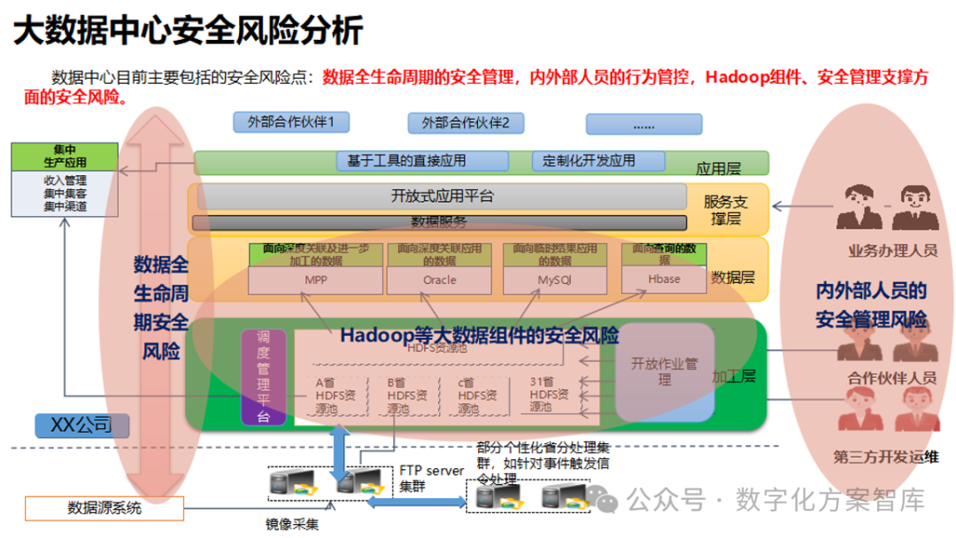Screen dimensions: 956x538
Task: Select the red 数据全生命周期的安全管理 intro text
Action: coord(418,77)
